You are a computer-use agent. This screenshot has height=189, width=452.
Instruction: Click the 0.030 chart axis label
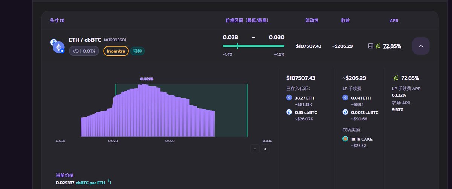tap(267, 141)
